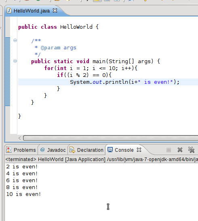
Task: Open the Javadoc tab
Action: [53, 150]
